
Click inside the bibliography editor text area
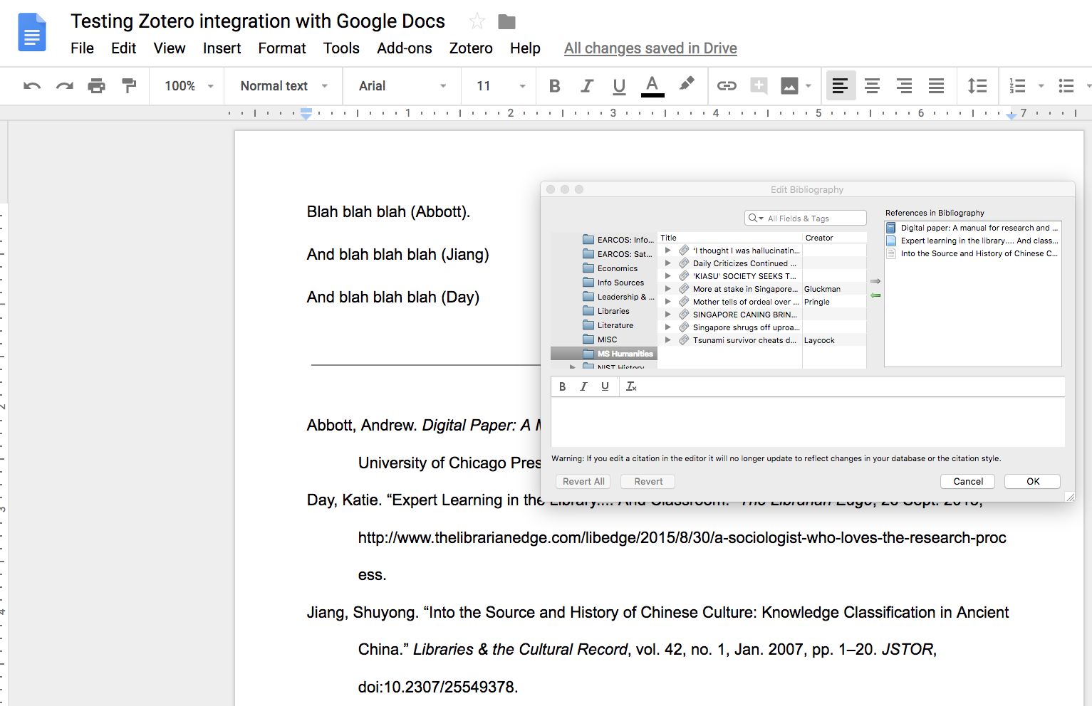[x=808, y=422]
